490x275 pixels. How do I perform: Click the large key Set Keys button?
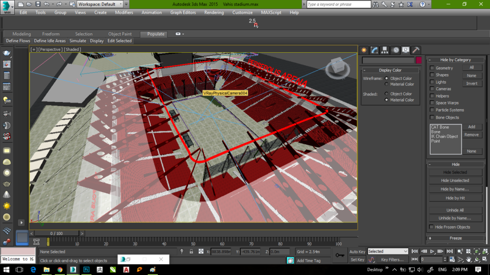(x=340, y=256)
